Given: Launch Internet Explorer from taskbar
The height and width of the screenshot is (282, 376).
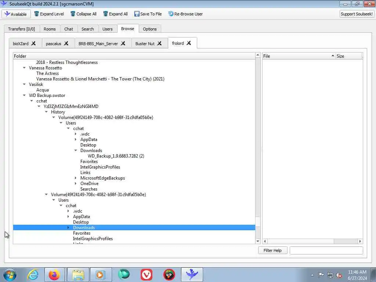Looking at the screenshot, I should 33,275.
